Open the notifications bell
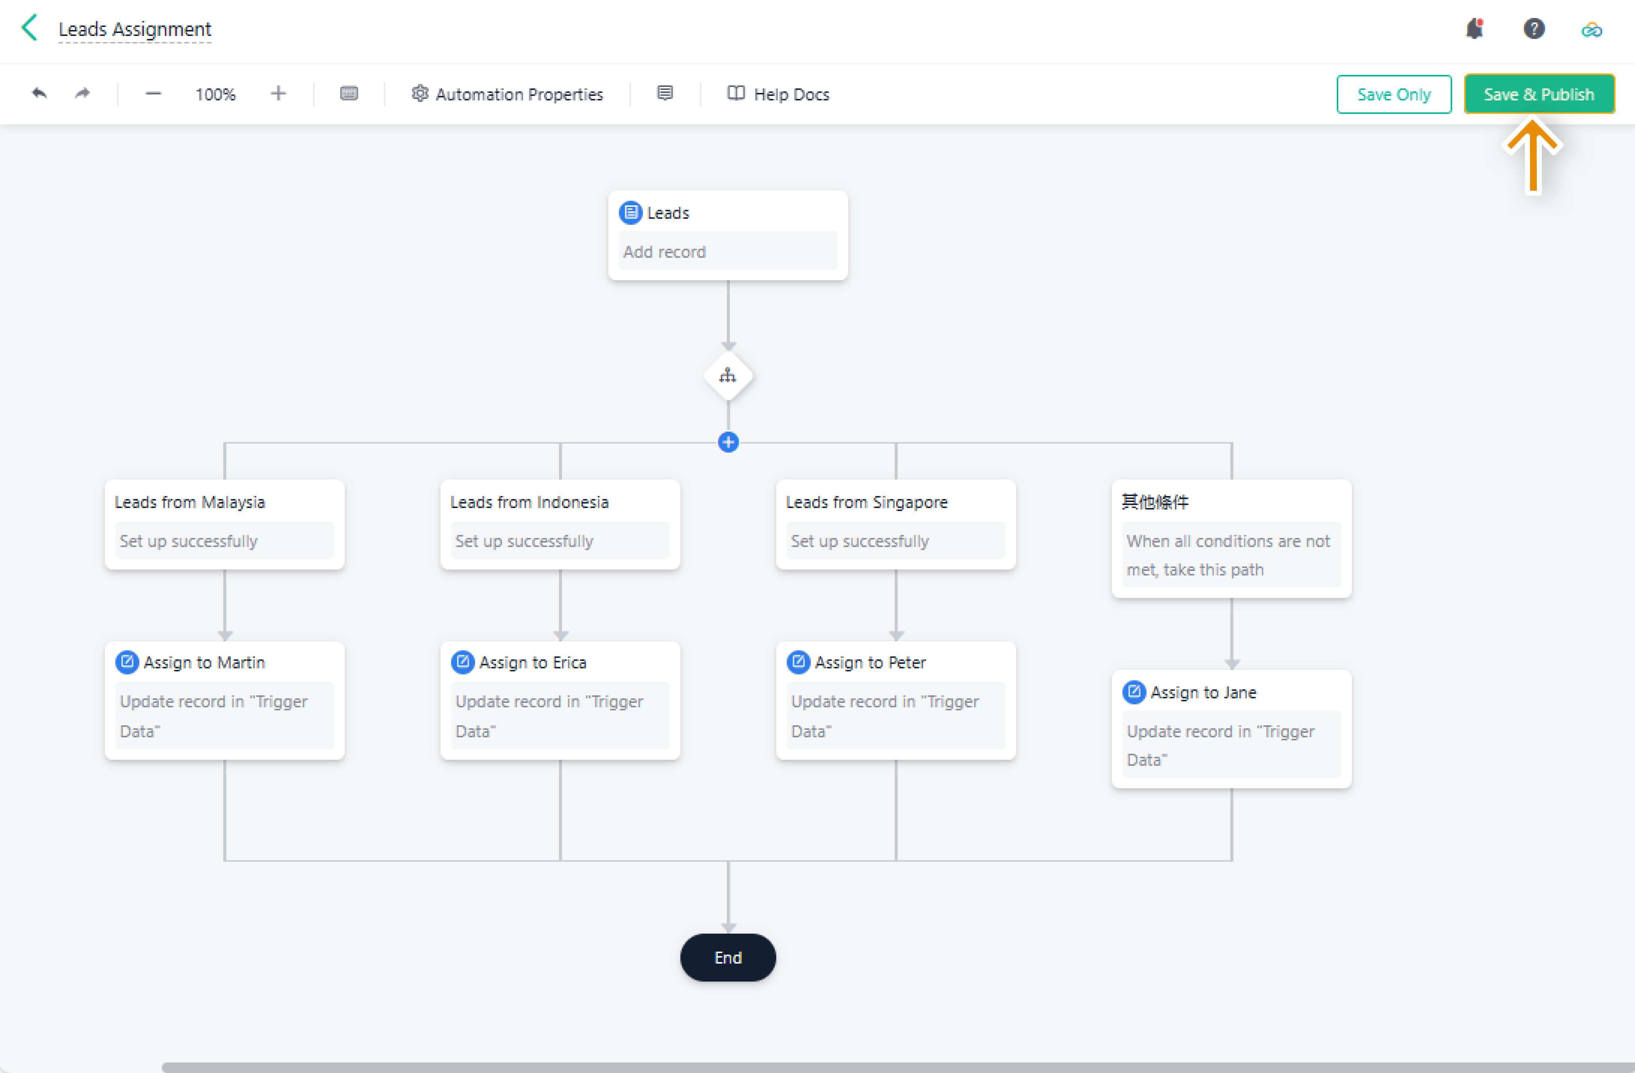 point(1474,29)
